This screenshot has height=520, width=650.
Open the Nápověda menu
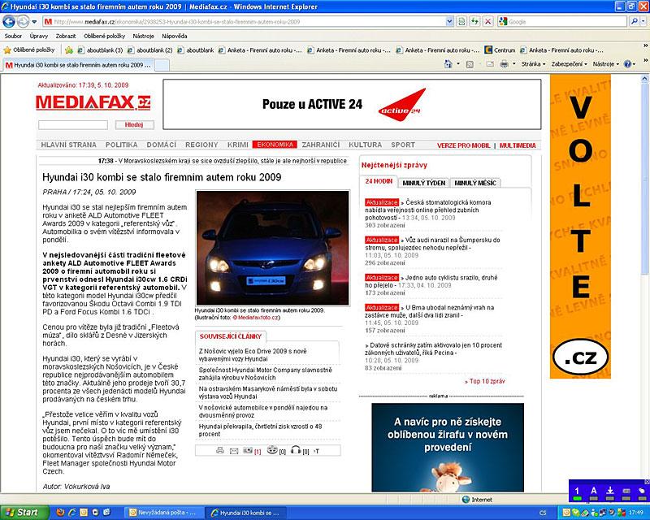[175, 36]
